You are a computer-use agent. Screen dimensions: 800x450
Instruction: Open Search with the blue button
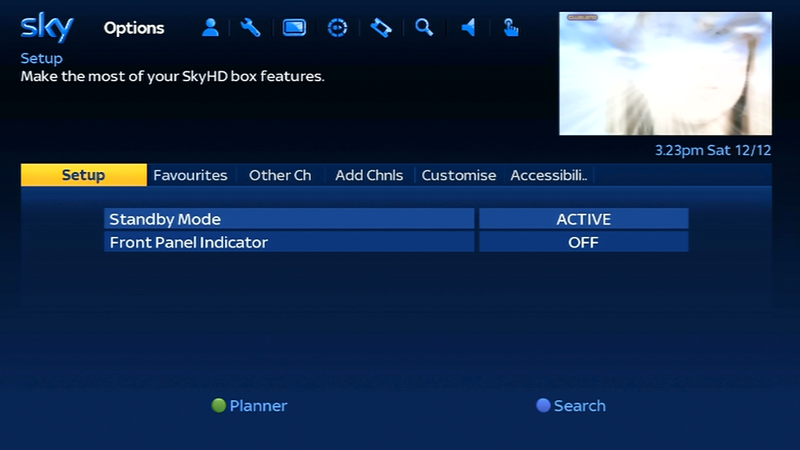[x=571, y=406]
